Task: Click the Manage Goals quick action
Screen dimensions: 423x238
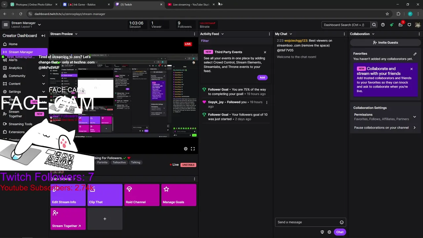Action: 179,195
